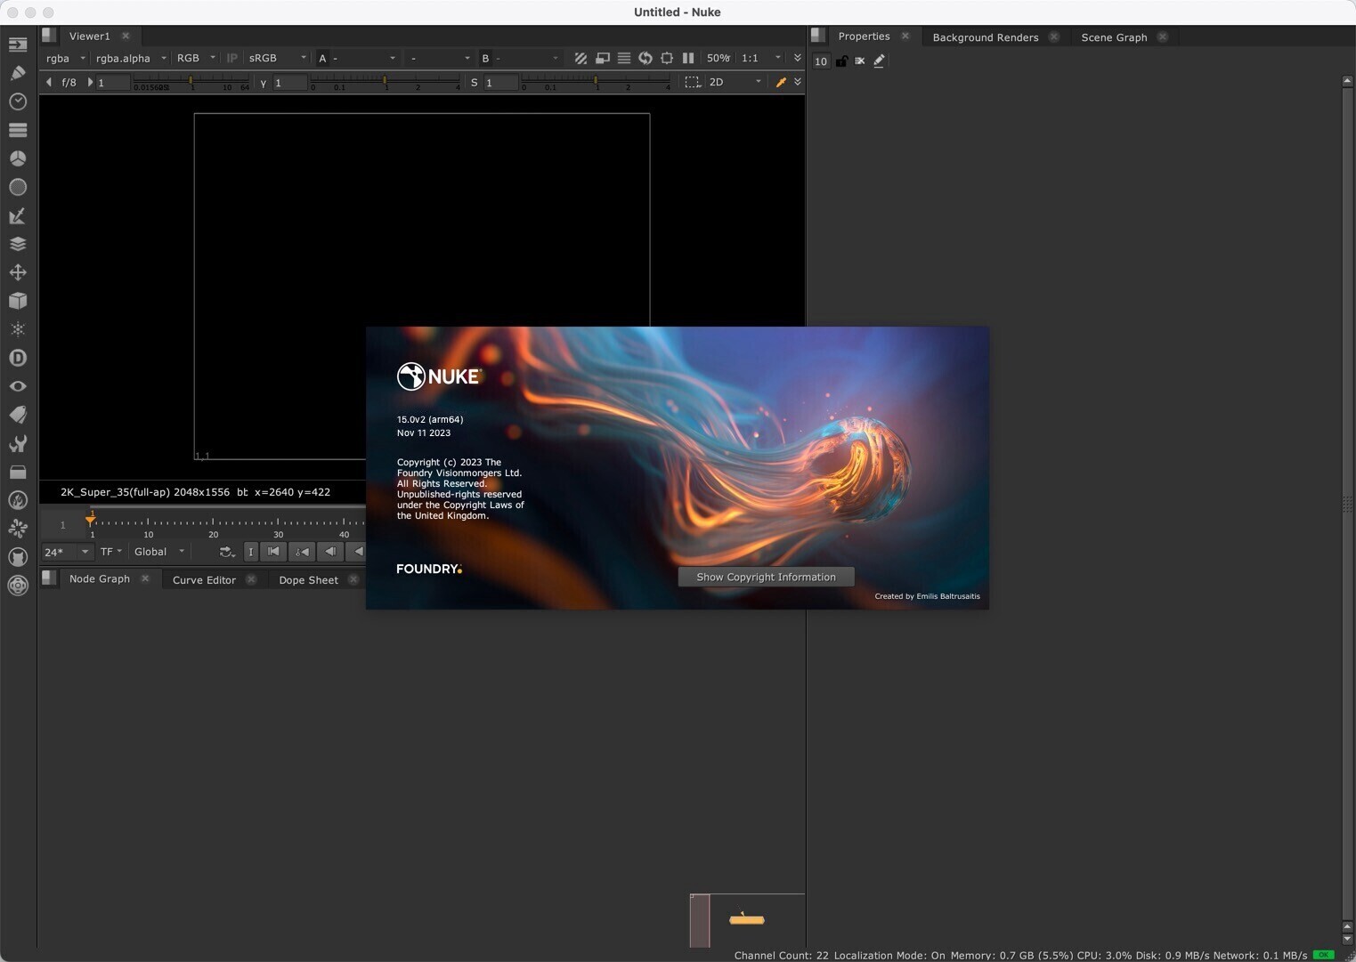
Task: Toggle the Viewer color picker pencil icon
Action: (781, 82)
